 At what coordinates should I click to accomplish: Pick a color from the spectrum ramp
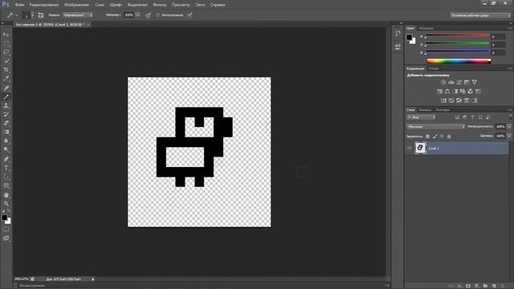tap(459, 61)
